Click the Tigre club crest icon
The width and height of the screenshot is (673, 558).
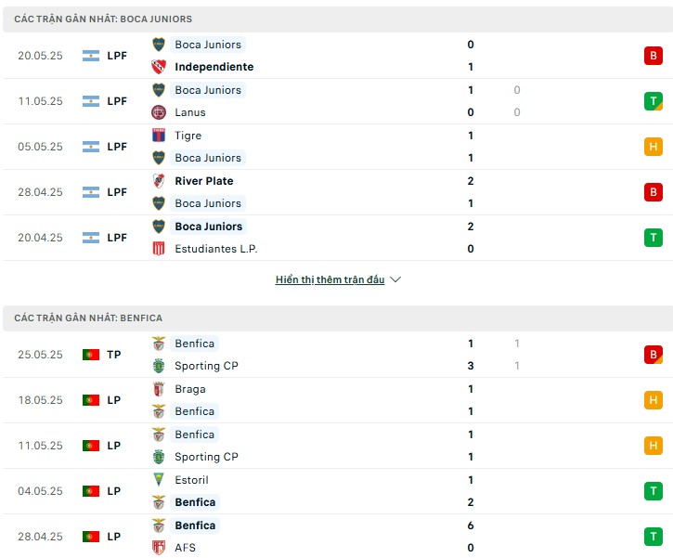(x=159, y=136)
